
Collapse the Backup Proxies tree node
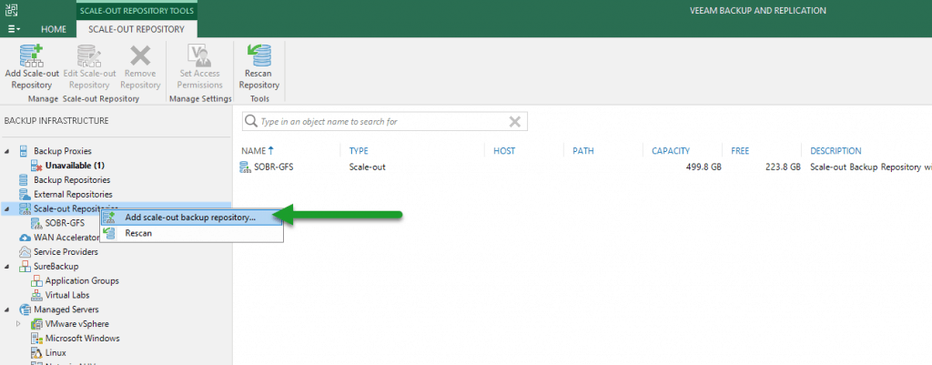(7, 151)
